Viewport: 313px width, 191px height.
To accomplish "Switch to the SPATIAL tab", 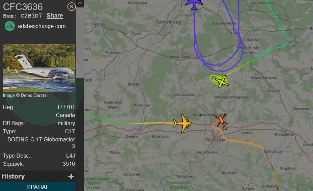I will click(38, 187).
